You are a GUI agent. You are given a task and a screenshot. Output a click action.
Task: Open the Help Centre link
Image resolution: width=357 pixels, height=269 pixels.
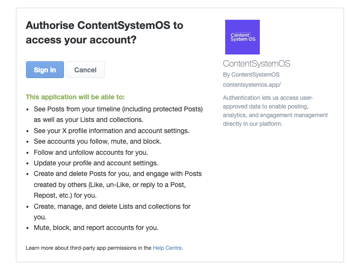(167, 248)
